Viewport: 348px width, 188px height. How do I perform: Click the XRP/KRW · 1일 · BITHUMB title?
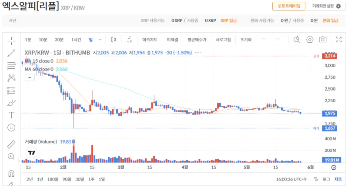57,53
